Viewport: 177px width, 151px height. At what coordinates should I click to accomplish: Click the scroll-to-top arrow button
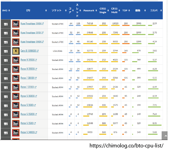[x=165, y=136]
